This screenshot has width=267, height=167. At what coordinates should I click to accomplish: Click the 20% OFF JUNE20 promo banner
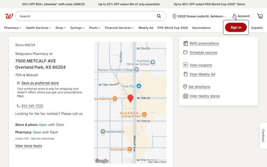[53, 4]
